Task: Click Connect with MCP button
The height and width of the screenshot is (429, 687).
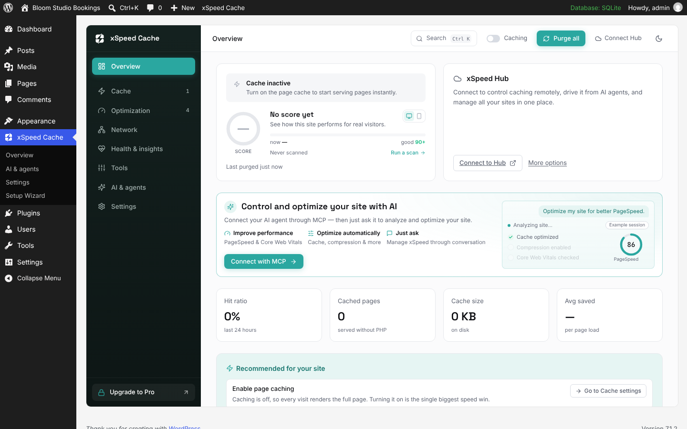Action: pos(264,261)
